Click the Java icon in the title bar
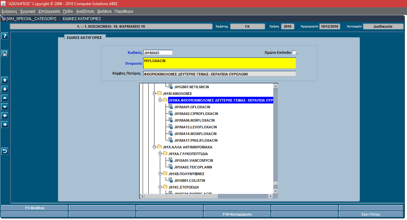 coord(3,4)
